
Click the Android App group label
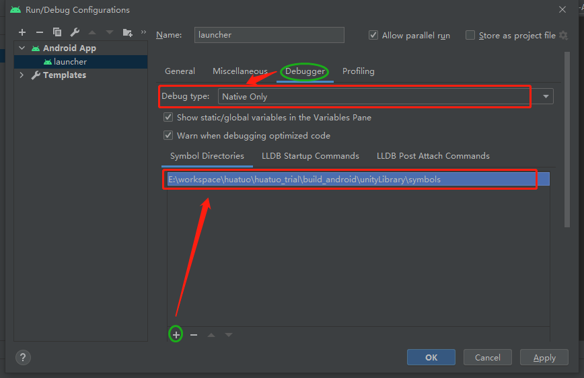pyautogui.click(x=69, y=48)
